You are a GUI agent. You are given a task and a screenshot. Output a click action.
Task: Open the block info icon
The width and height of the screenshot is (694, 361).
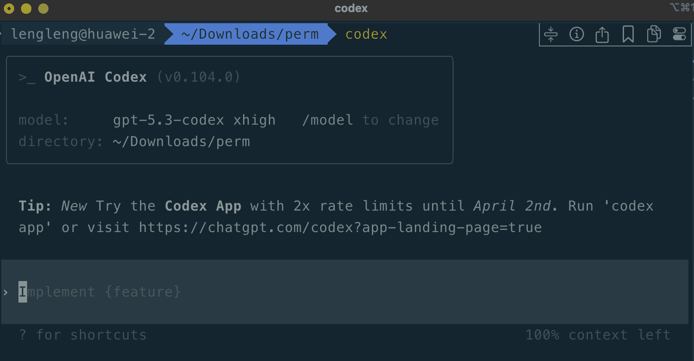click(577, 34)
